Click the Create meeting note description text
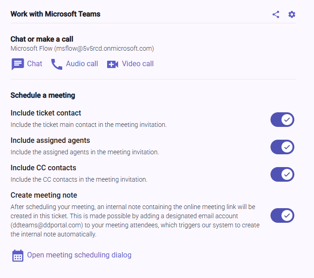 tap(133, 220)
